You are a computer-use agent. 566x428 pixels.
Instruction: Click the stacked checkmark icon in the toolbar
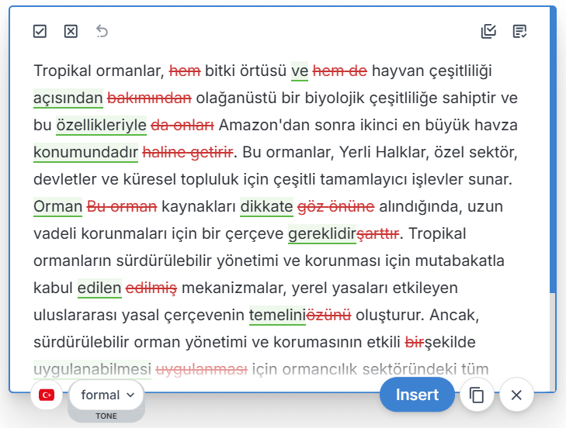[x=488, y=31]
